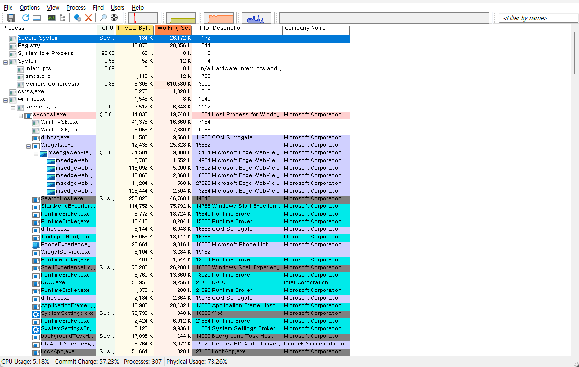The width and height of the screenshot is (579, 367).
Task: Click the LockApp.exe process icon
Action: click(x=36, y=352)
